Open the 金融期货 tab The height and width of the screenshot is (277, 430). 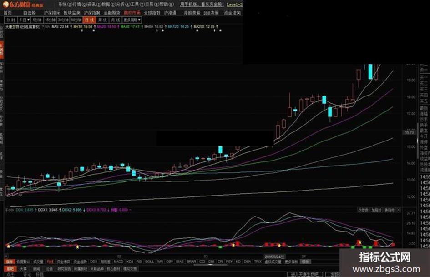(112, 13)
